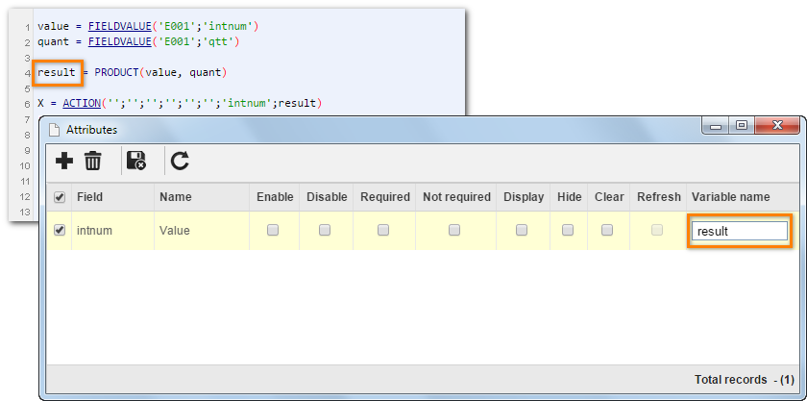Click the Variable name input with result

[740, 232]
